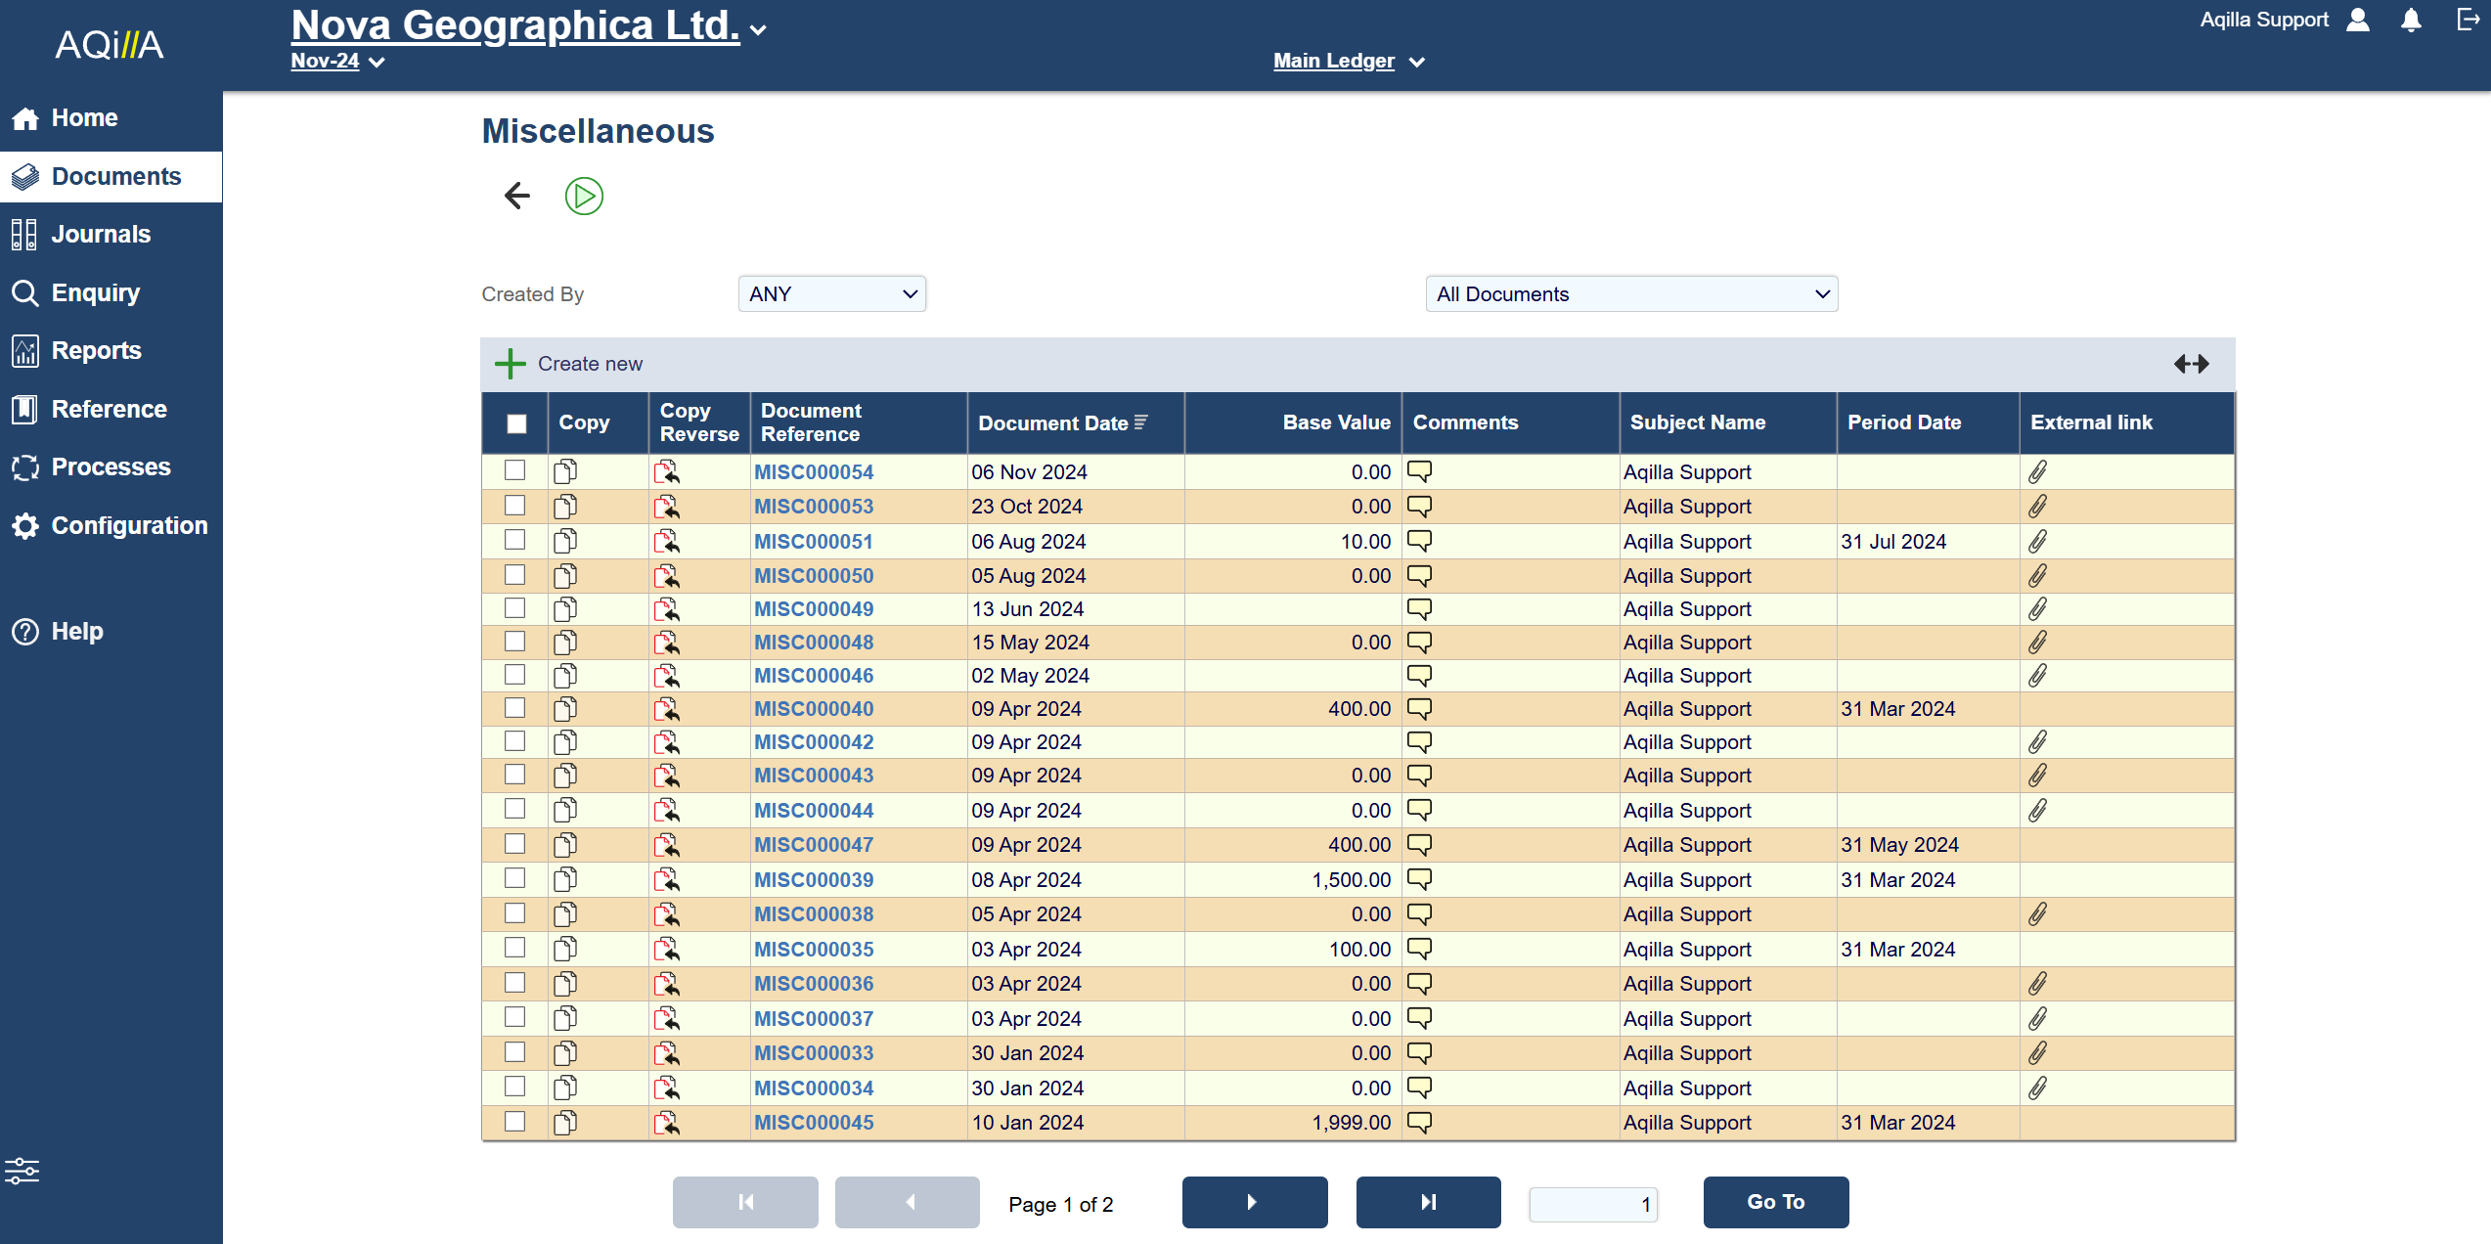Viewport: 2491px width, 1244px height.
Task: Select Reports from the sidebar menu
Action: click(x=96, y=351)
